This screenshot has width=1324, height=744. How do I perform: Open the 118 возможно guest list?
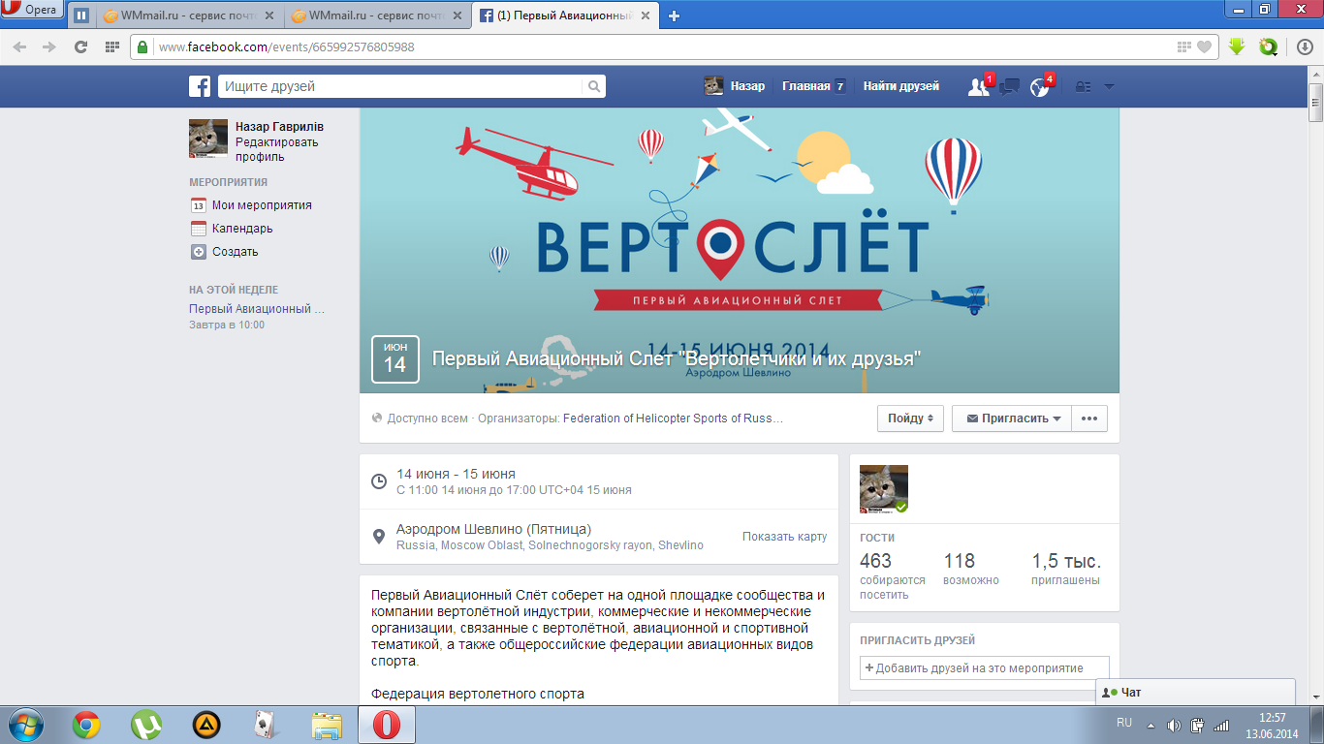pos(971,569)
